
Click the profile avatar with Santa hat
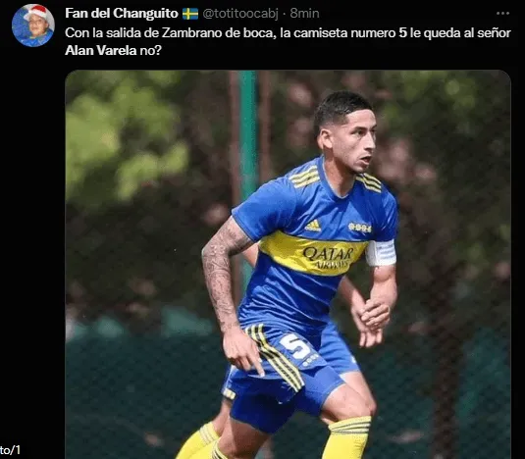tap(33, 25)
